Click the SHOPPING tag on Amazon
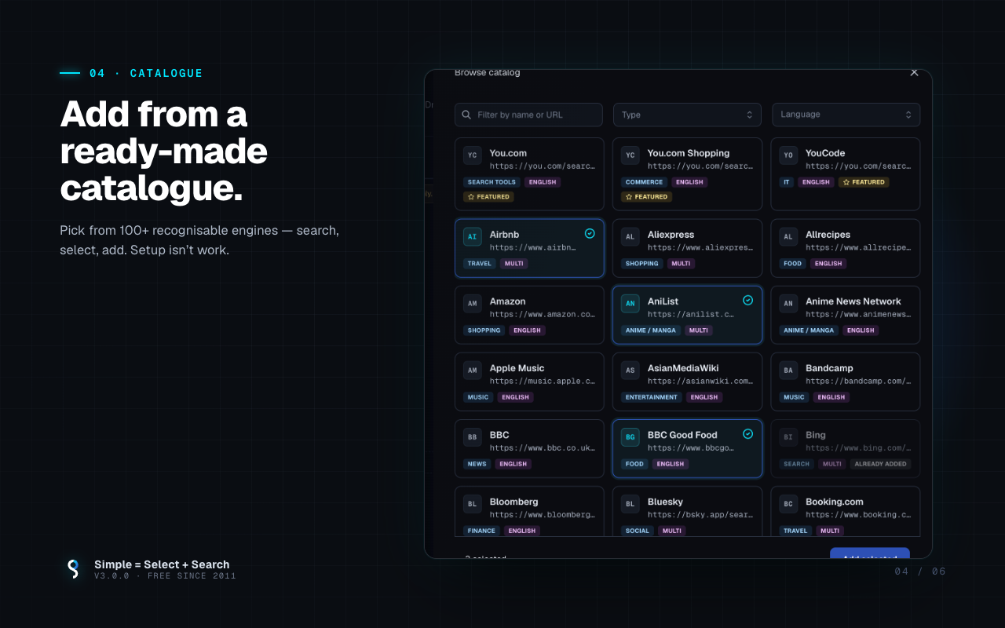This screenshot has width=1005, height=628. (484, 330)
